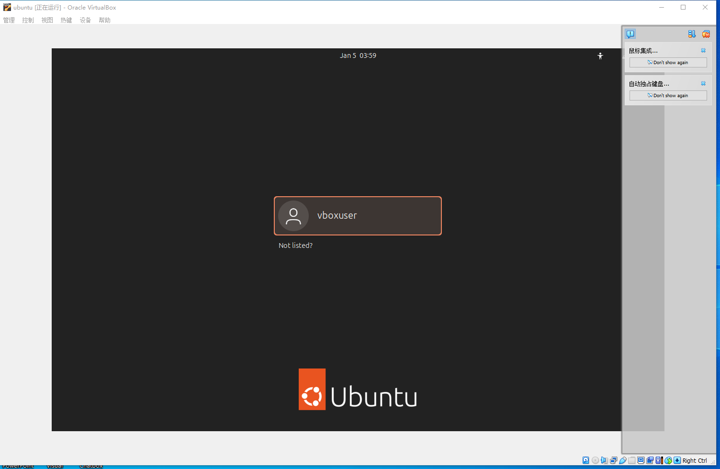This screenshot has width=720, height=469.
Task: Open the 设备 menu
Action: click(x=85, y=20)
